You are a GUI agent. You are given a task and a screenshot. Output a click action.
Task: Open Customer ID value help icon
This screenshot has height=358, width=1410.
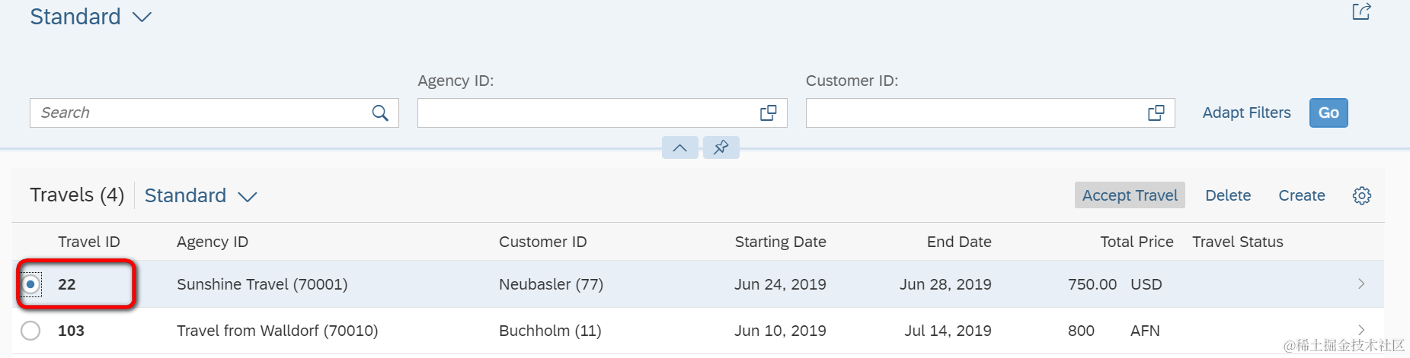1156,113
